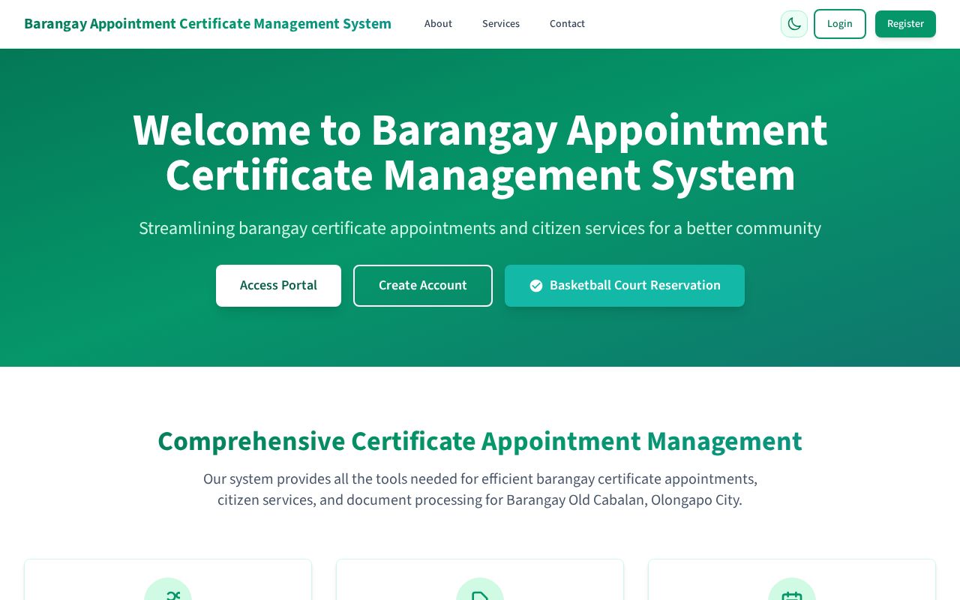
Task: Click the calendar icon on the third card
Action: pos(792,594)
